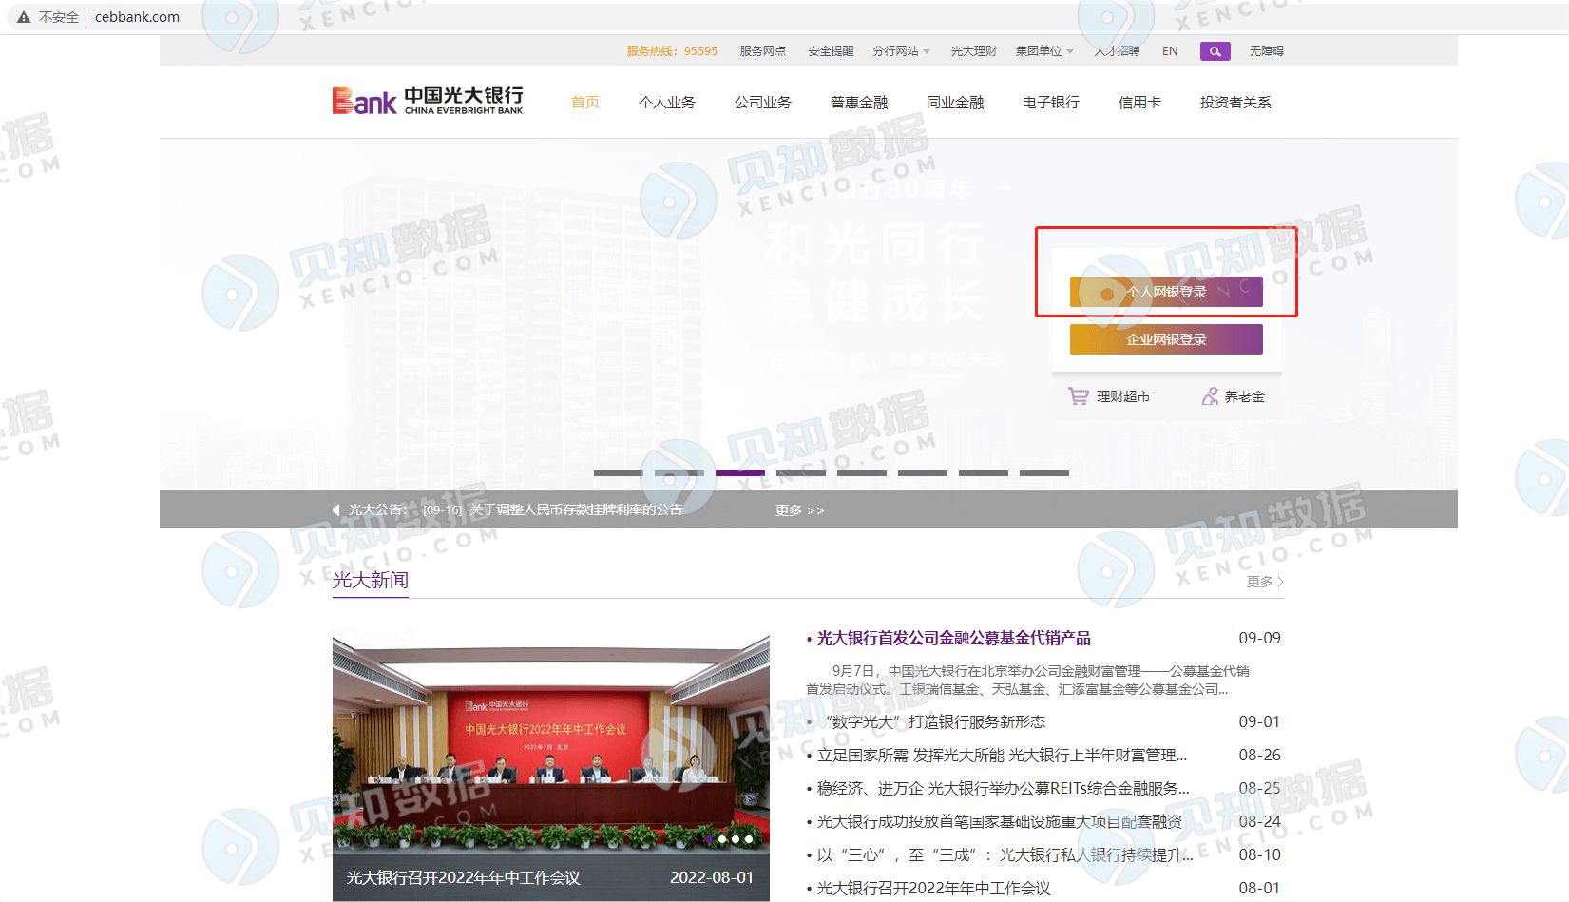Open the 个人业务 nav menu
This screenshot has width=1569, height=902.
tap(667, 103)
